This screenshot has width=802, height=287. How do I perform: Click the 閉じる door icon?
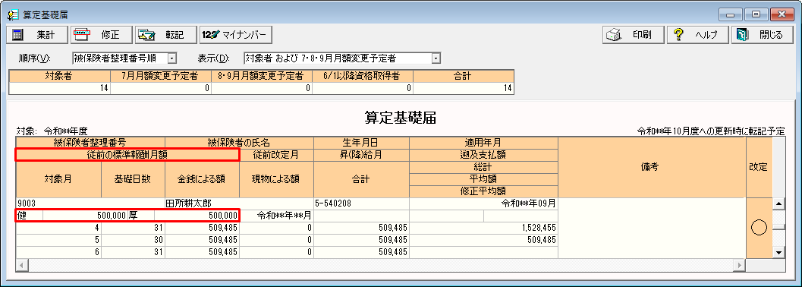tap(742, 35)
